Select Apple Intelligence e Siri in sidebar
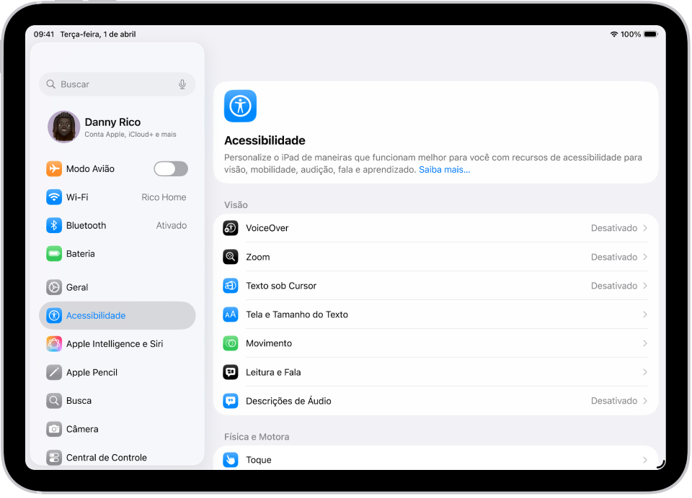 coord(117,344)
